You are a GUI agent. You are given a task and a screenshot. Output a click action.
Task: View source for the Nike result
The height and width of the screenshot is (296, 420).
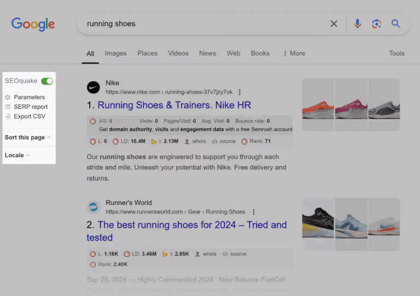pos(224,141)
